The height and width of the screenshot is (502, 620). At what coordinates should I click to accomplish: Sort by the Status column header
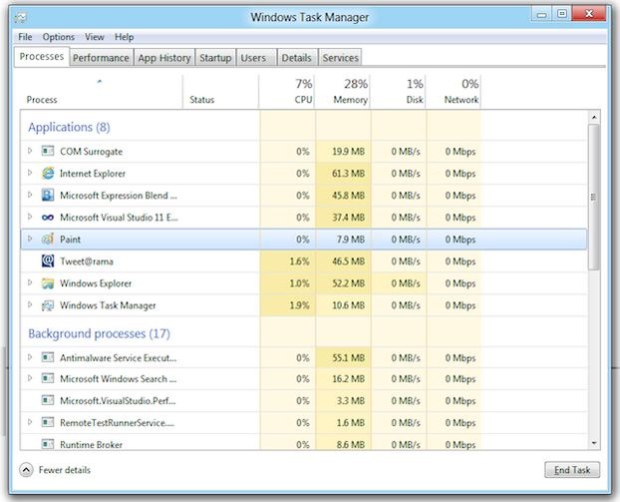(220, 92)
